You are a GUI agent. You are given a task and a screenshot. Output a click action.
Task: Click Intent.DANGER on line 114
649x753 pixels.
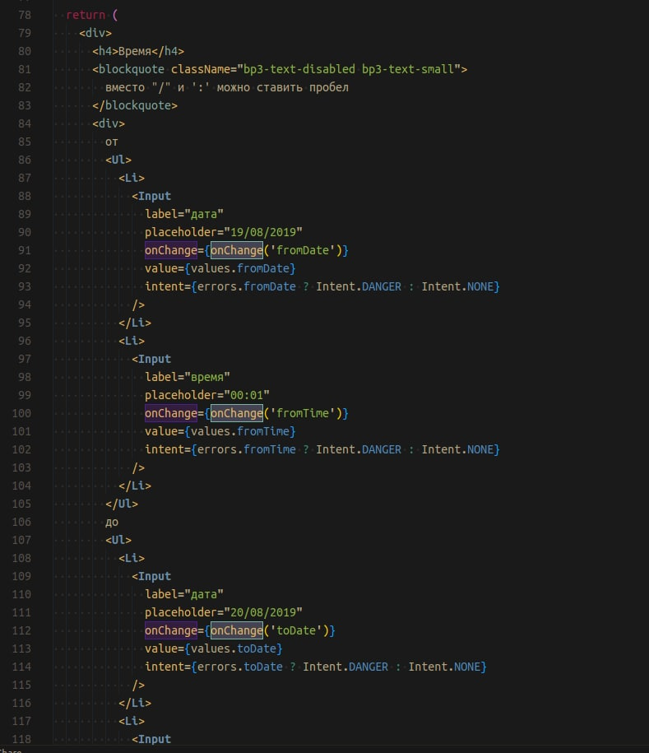[x=345, y=667]
